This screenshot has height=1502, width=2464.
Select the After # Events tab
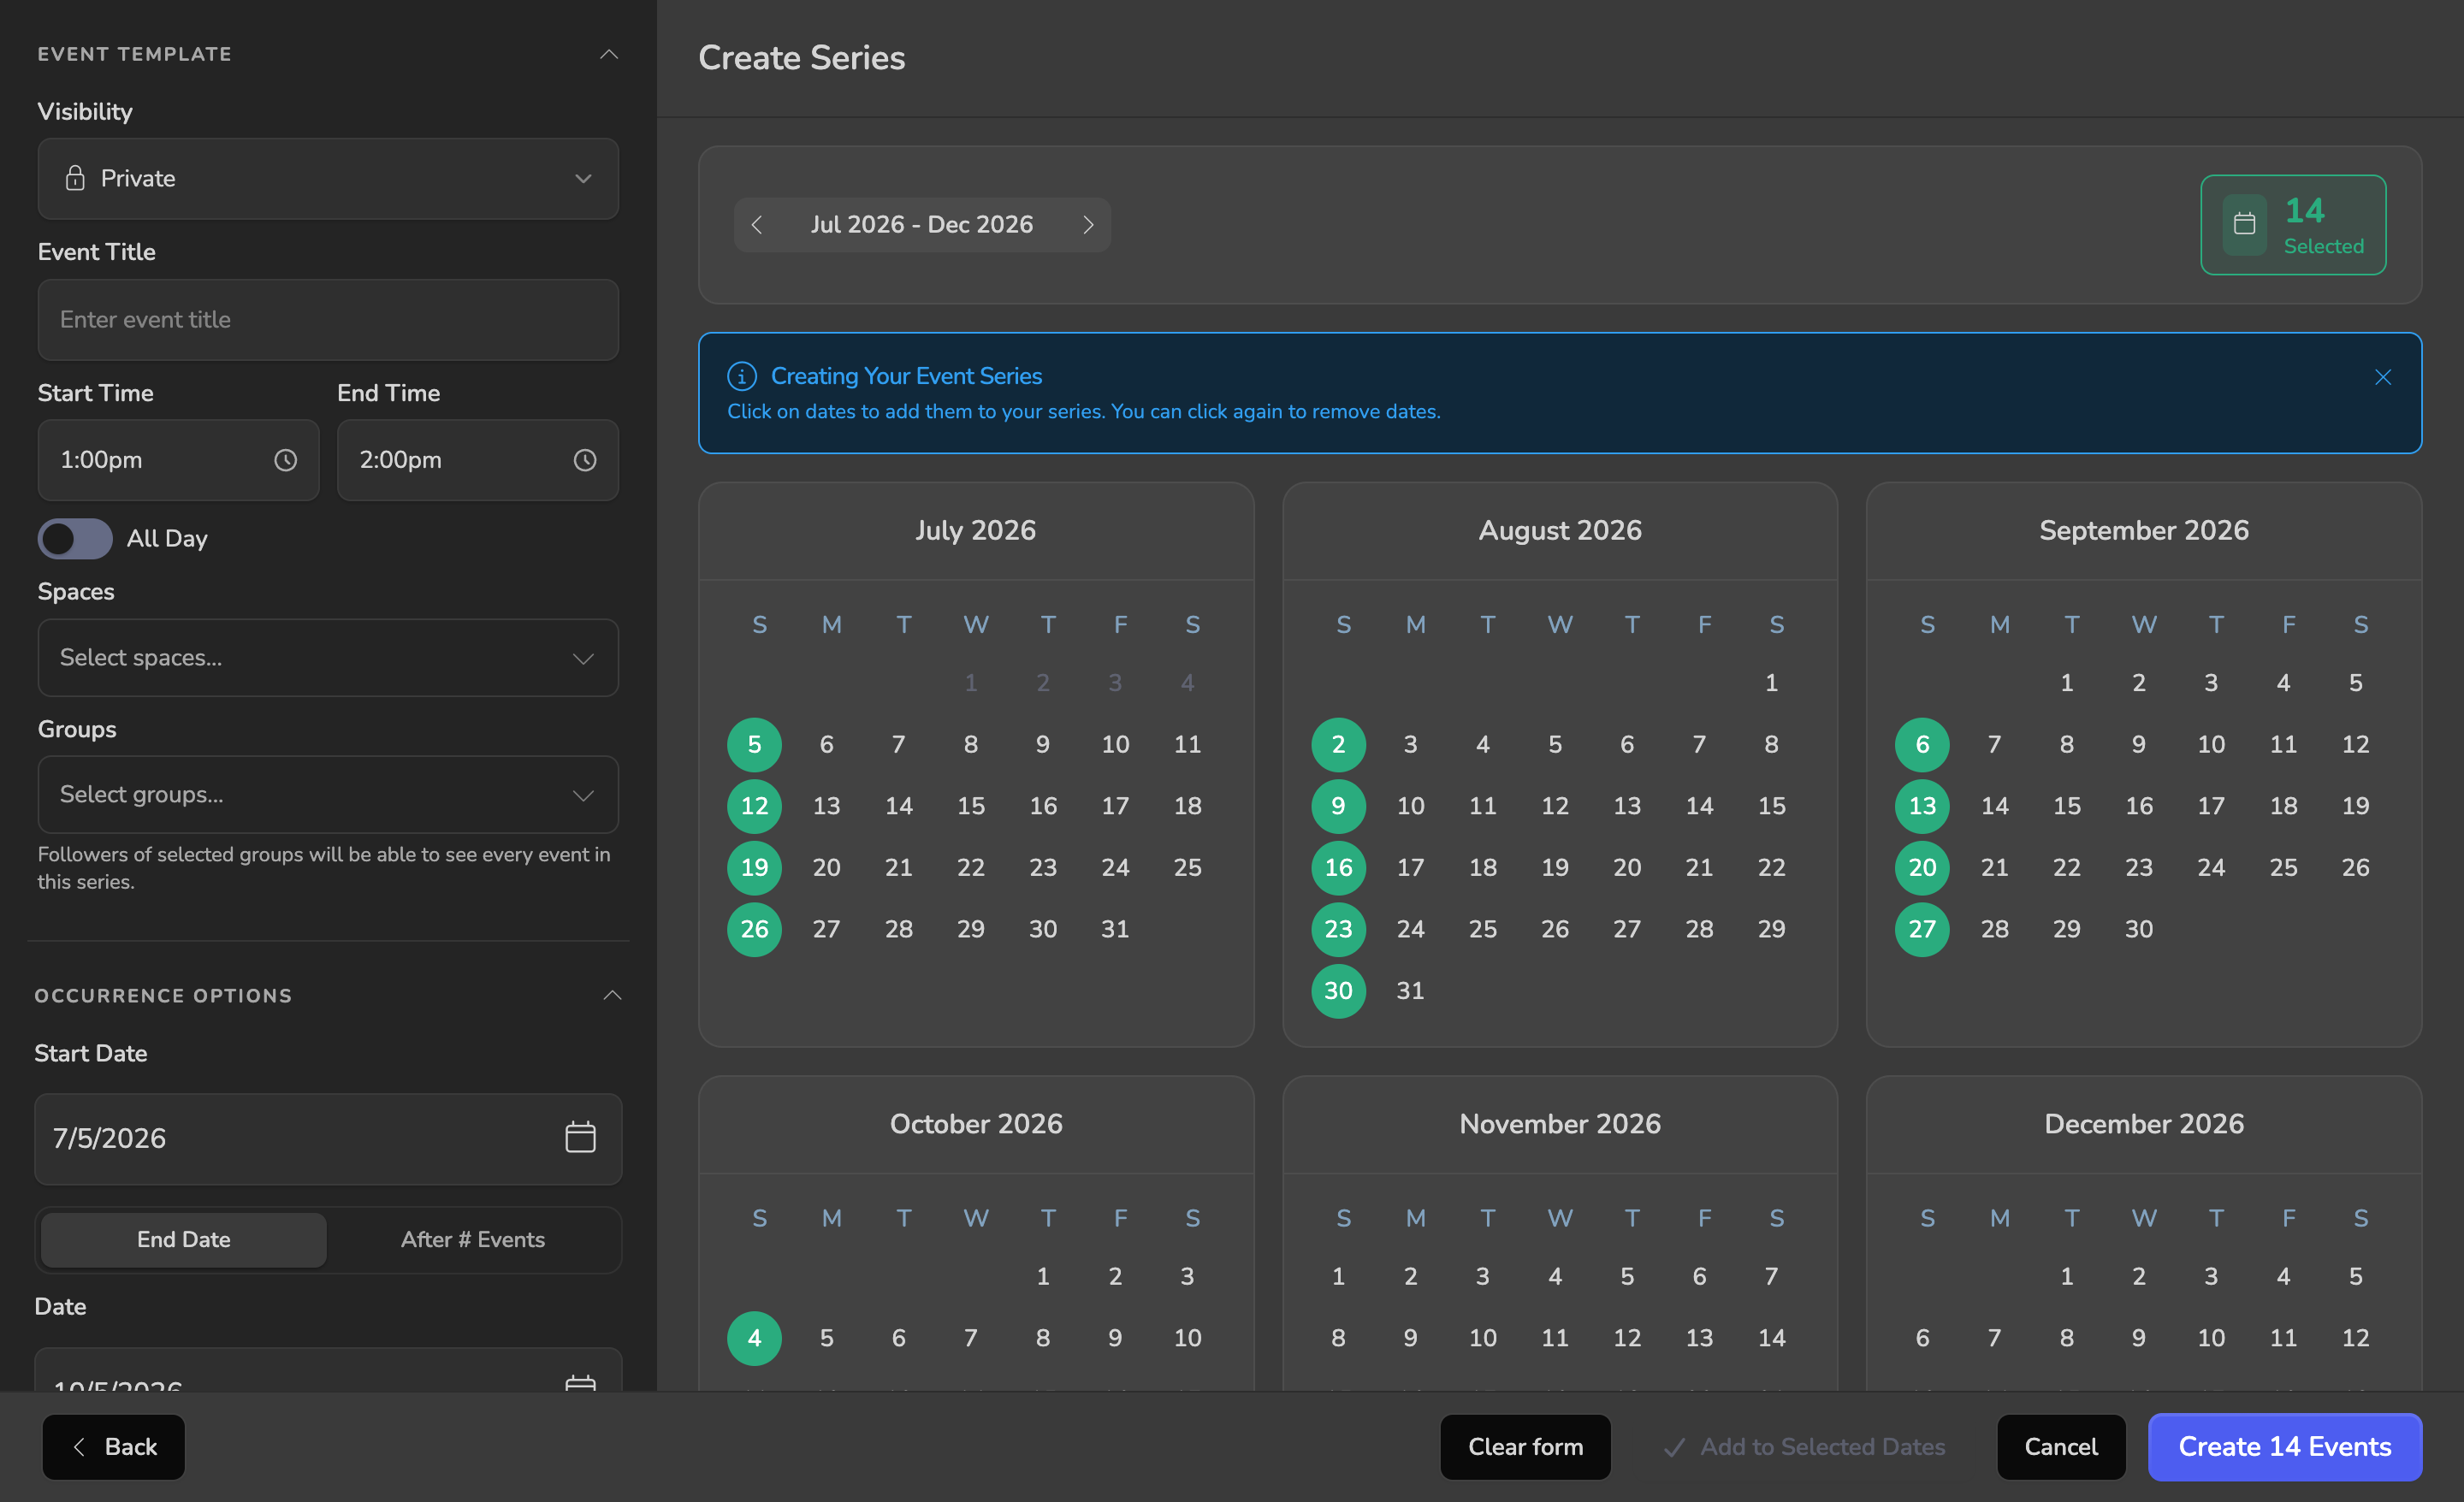point(473,1240)
